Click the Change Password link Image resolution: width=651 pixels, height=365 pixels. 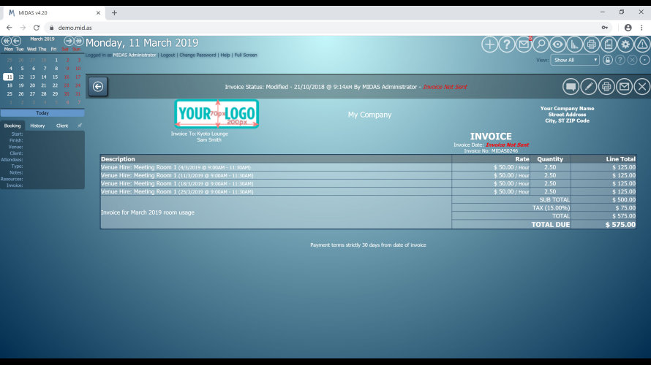click(x=197, y=55)
